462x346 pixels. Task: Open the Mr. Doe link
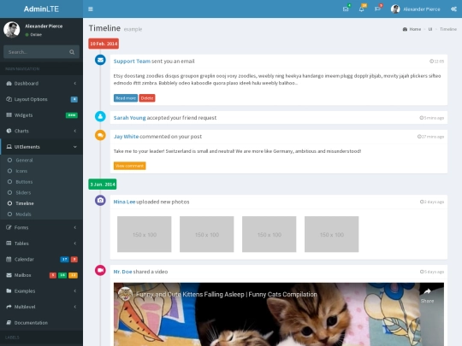click(123, 272)
